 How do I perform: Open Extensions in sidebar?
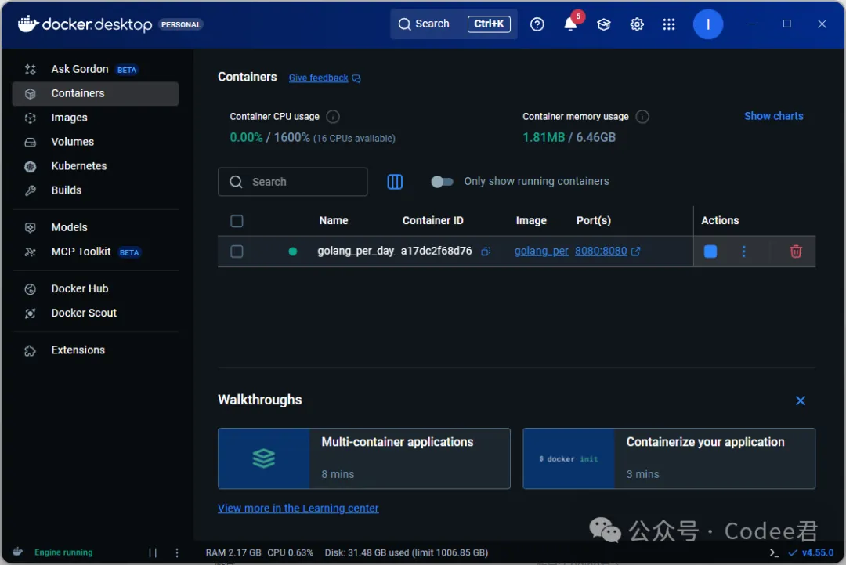(x=95, y=350)
